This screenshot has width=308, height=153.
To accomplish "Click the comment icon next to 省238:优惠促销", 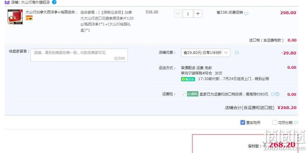I will click(246, 13).
